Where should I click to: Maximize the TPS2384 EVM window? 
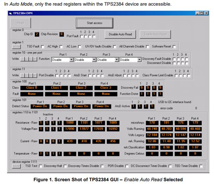[x=202, y=13]
